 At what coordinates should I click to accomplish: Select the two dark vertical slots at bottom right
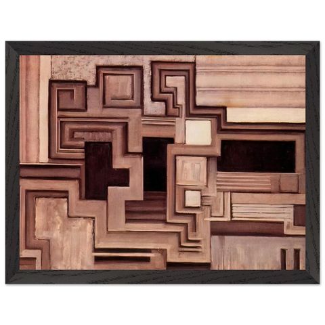[290, 259]
